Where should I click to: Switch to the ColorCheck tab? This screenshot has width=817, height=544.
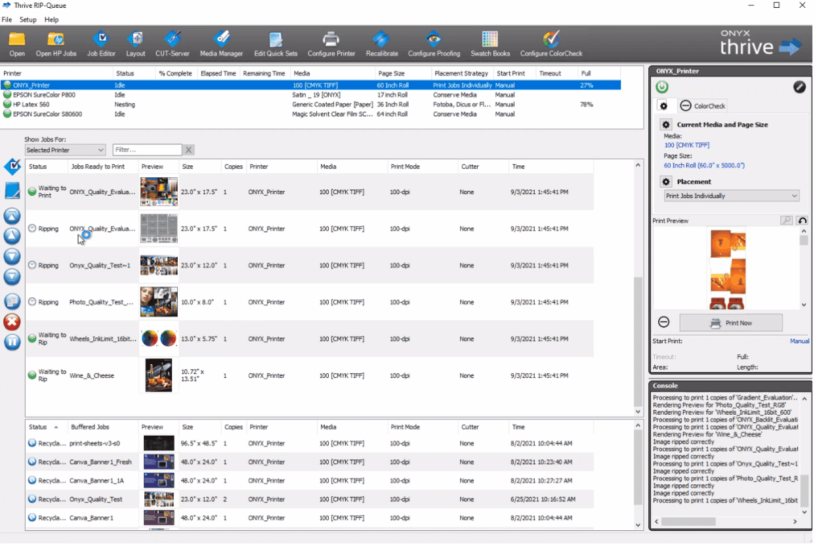pyautogui.click(x=709, y=106)
